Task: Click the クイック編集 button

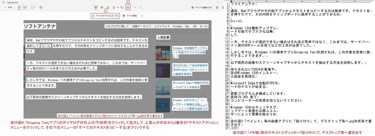Action: click(131, 16)
